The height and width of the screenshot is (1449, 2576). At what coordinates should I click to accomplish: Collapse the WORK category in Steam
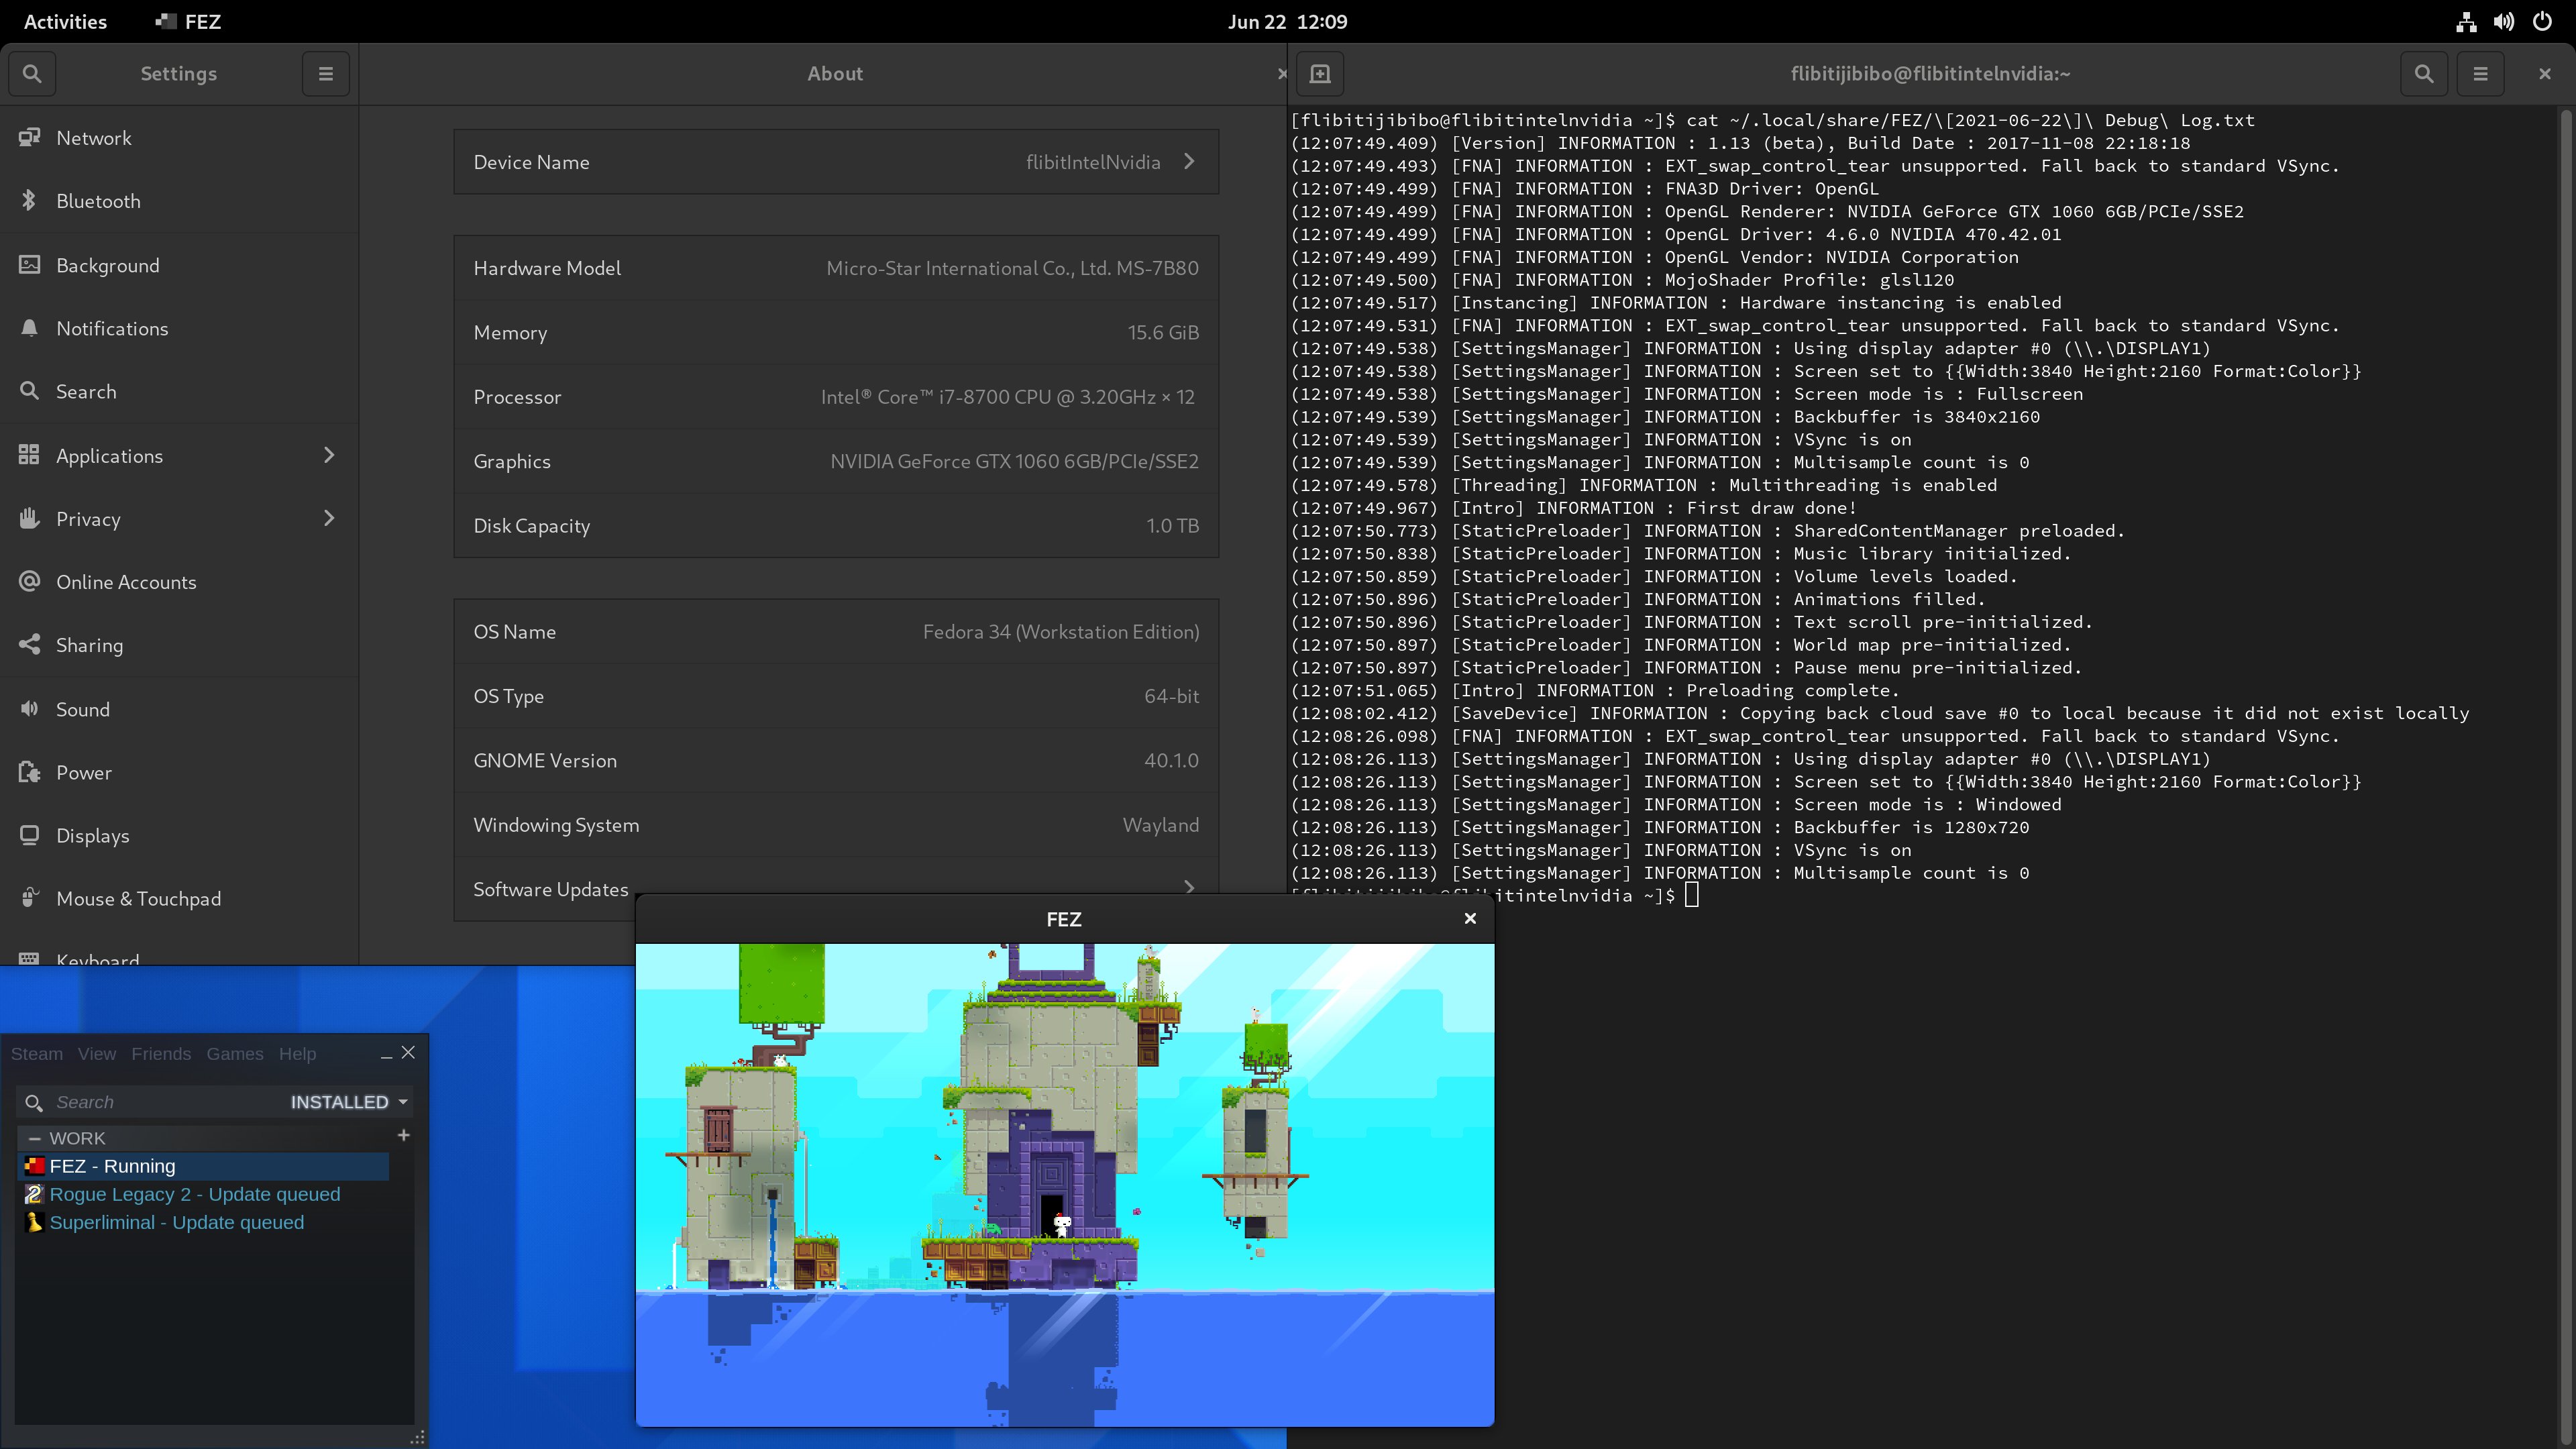[35, 1139]
